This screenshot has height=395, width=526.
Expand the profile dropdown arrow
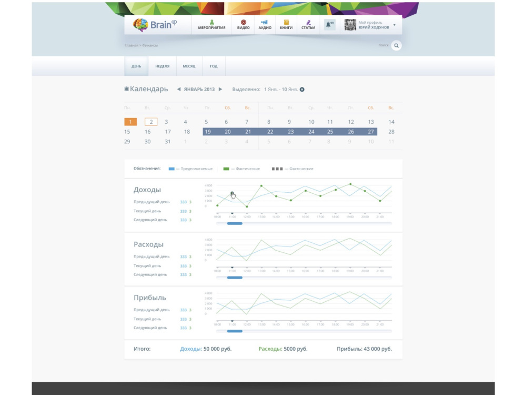click(x=394, y=25)
